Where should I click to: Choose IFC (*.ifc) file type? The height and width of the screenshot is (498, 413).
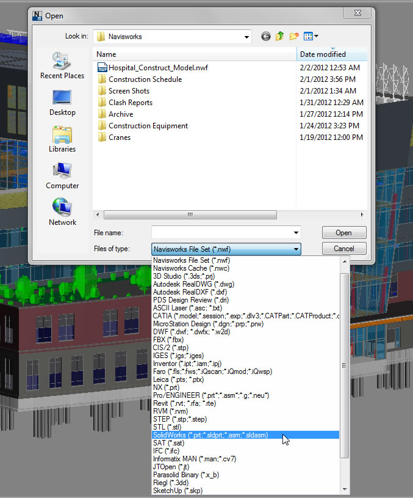point(245,451)
